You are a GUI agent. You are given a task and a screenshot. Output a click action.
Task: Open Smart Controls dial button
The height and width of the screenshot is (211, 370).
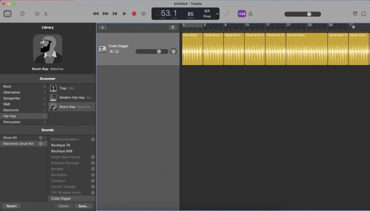37,14
